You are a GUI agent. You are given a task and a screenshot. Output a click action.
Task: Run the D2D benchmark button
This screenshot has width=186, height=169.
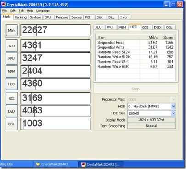[12, 111]
